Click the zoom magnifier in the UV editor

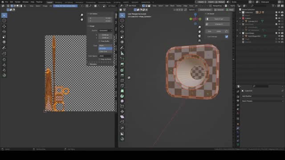[x=82, y=15]
